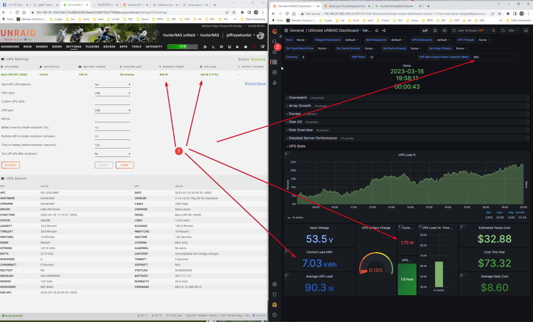This screenshot has width=533, height=322.
Task: Click the Grafana logo in sidebar
Action: [274, 31]
